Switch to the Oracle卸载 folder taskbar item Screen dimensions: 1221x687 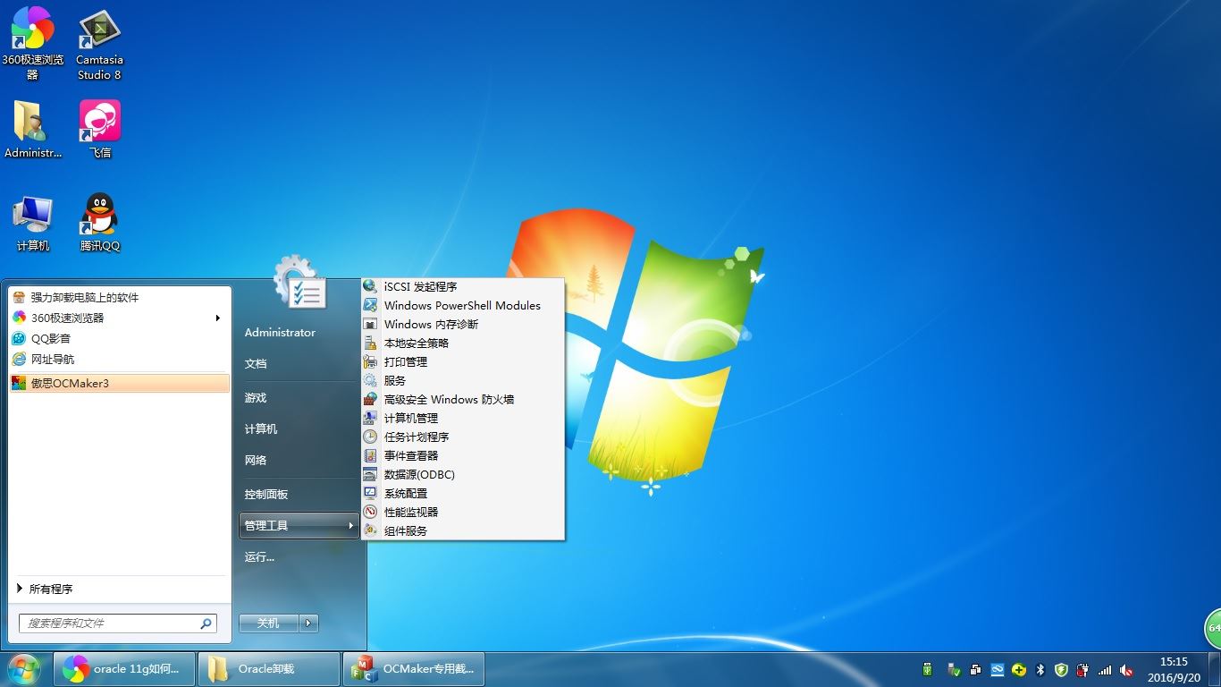[x=269, y=669]
